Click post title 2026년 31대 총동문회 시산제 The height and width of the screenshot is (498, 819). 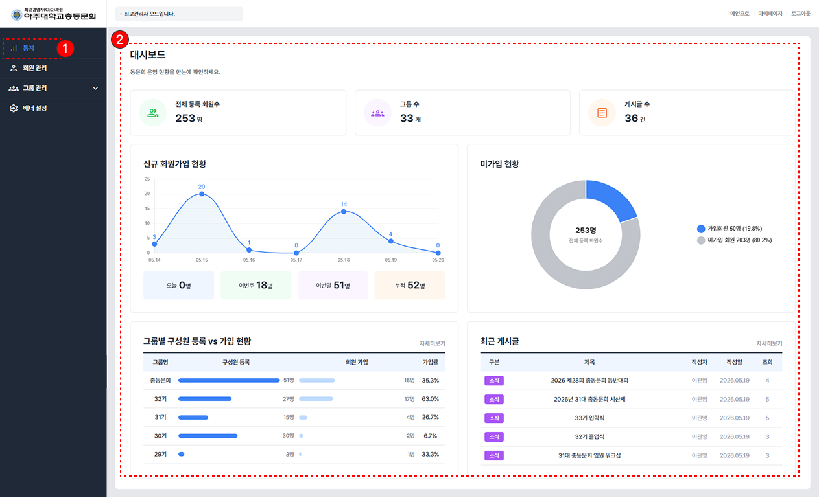coord(589,399)
